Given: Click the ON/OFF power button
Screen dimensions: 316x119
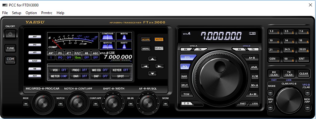Looking at the screenshot, I should coord(10,34).
